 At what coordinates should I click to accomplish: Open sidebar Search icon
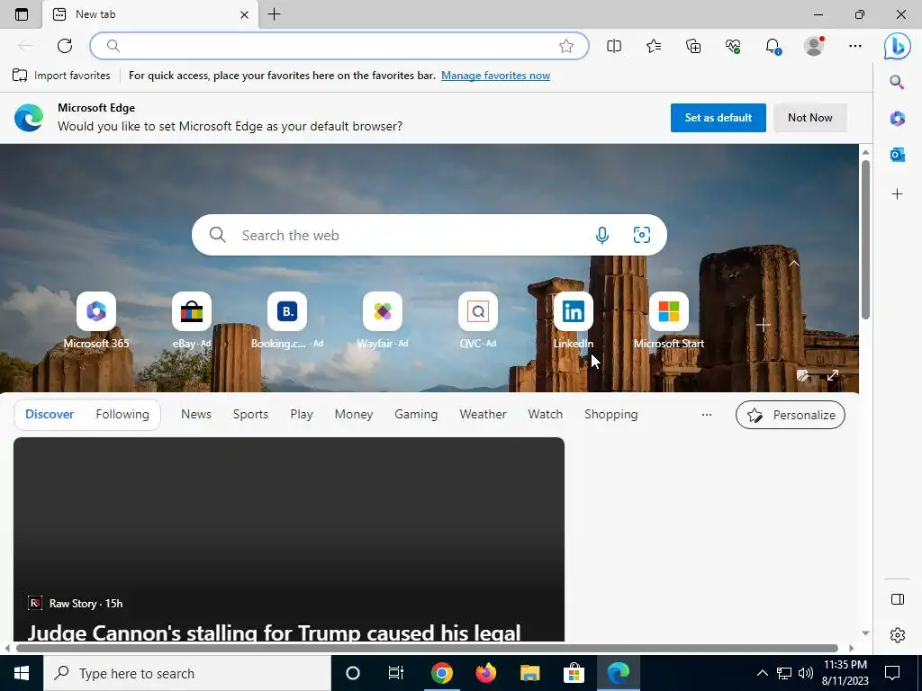point(897,82)
